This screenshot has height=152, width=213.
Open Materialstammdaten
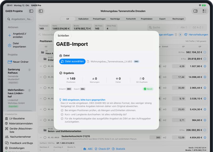[19, 124]
